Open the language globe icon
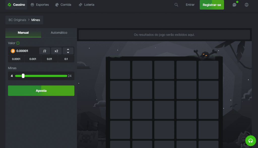258x148 pixels. (x=246, y=5)
